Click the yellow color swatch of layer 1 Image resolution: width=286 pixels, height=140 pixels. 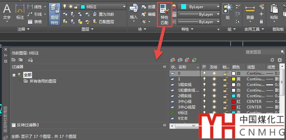(234, 79)
